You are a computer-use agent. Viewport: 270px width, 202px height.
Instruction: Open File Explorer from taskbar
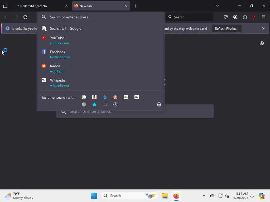click(x=165, y=196)
